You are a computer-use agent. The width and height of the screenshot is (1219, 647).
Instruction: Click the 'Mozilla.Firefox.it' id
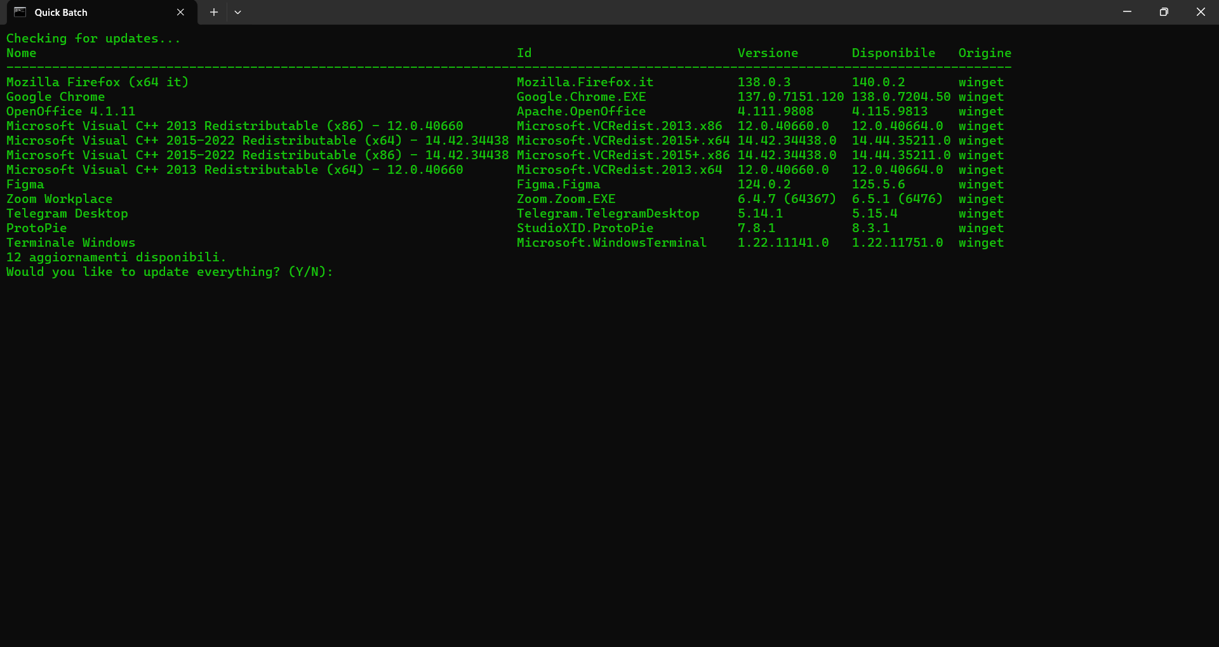coord(585,82)
